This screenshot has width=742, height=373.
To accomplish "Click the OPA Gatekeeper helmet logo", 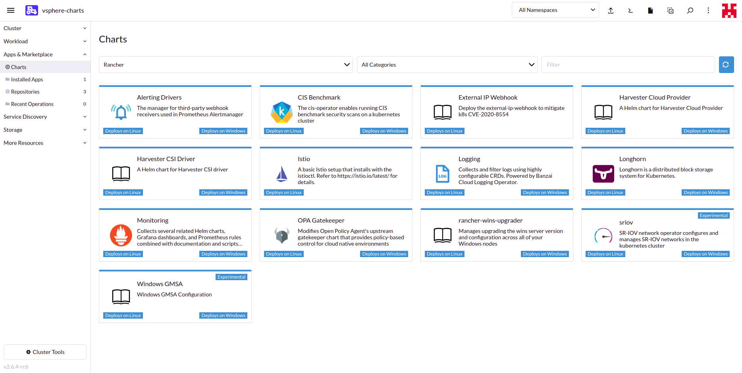I will (282, 235).
